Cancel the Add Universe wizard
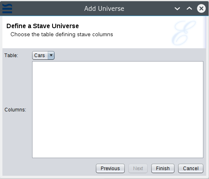The height and width of the screenshot is (179, 209). 191,169
